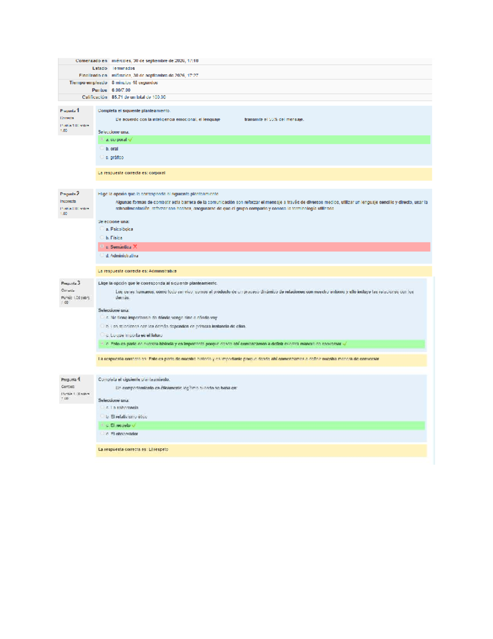The height and width of the screenshot is (639, 493).
Task: Click the 'Pregunta 4' heading
Action: (71, 379)
